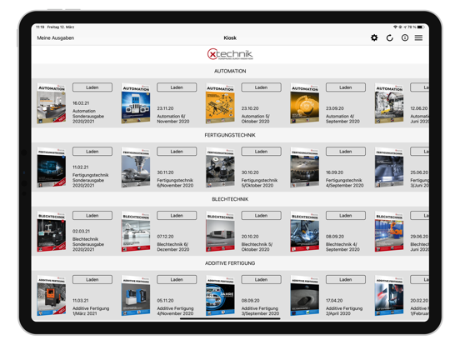Viewport: 460px width, 345px height.
Task: Open Blechtechnik 4/September 2020 cover
Action: [x=305, y=232]
